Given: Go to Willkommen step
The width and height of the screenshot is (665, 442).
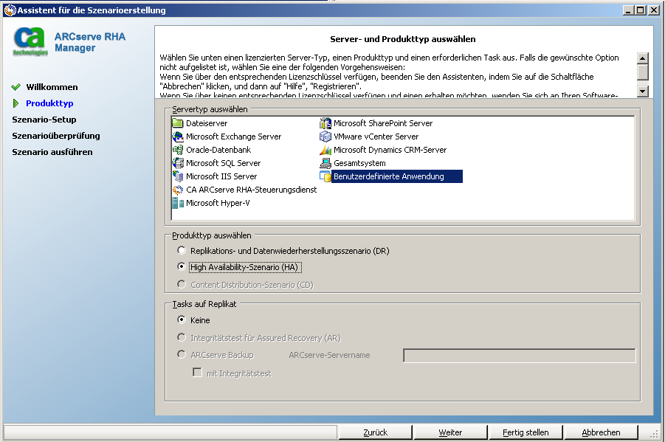Looking at the screenshot, I should [52, 87].
